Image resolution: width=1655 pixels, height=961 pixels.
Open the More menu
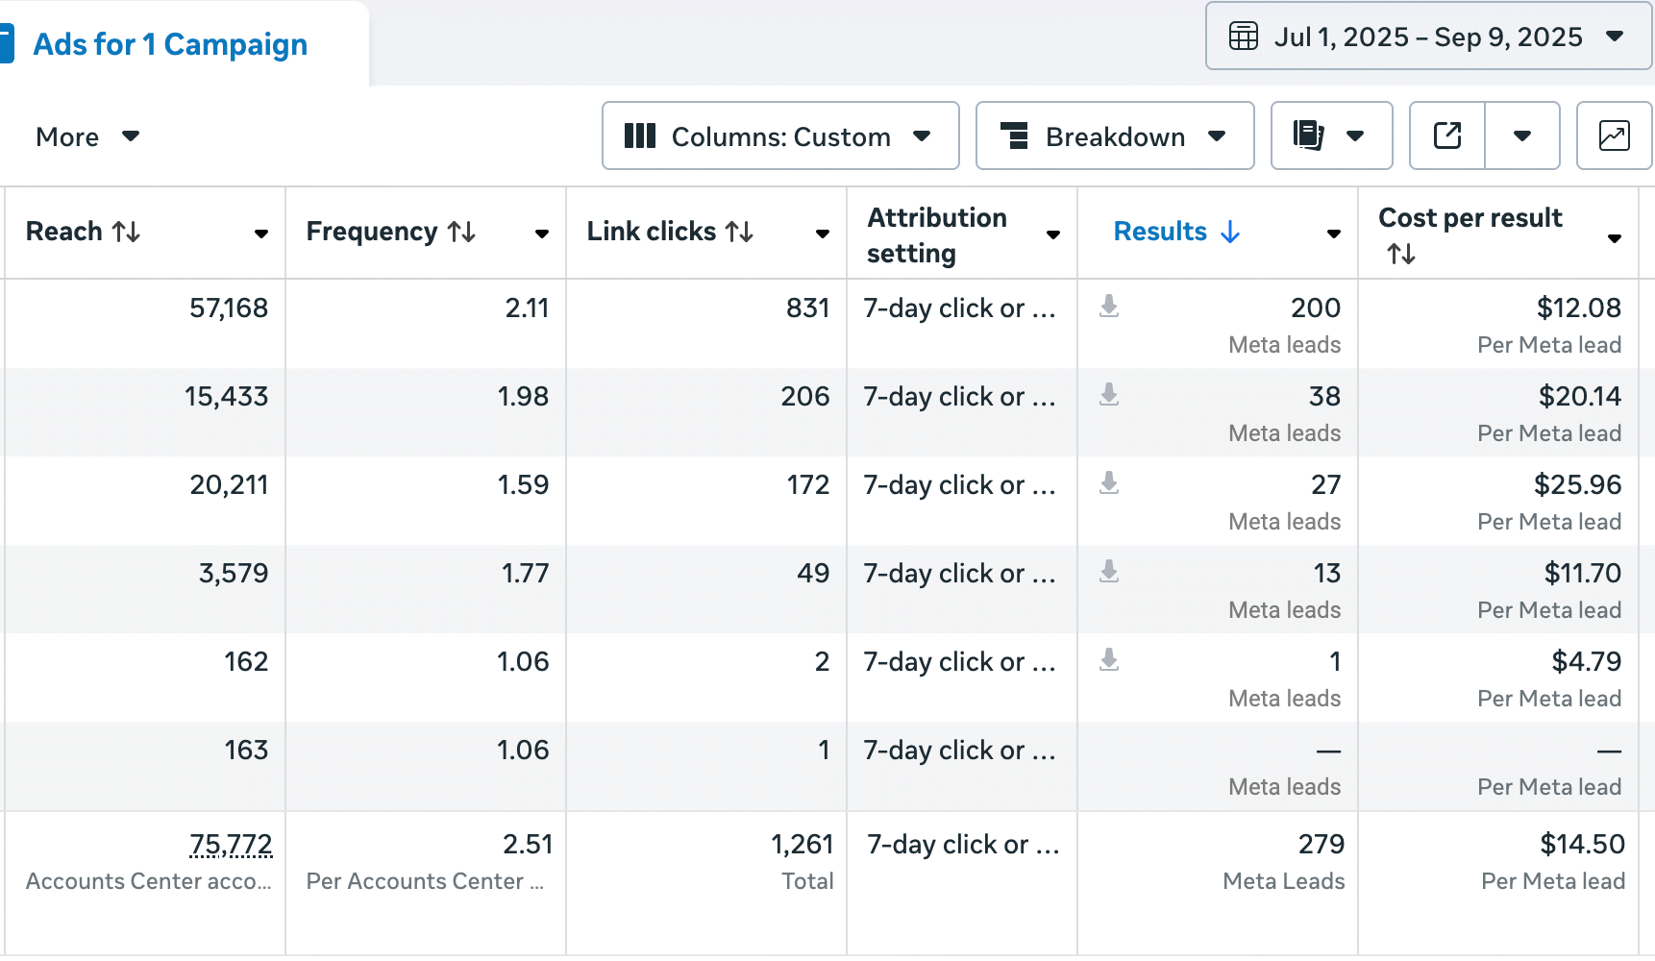[87, 136]
